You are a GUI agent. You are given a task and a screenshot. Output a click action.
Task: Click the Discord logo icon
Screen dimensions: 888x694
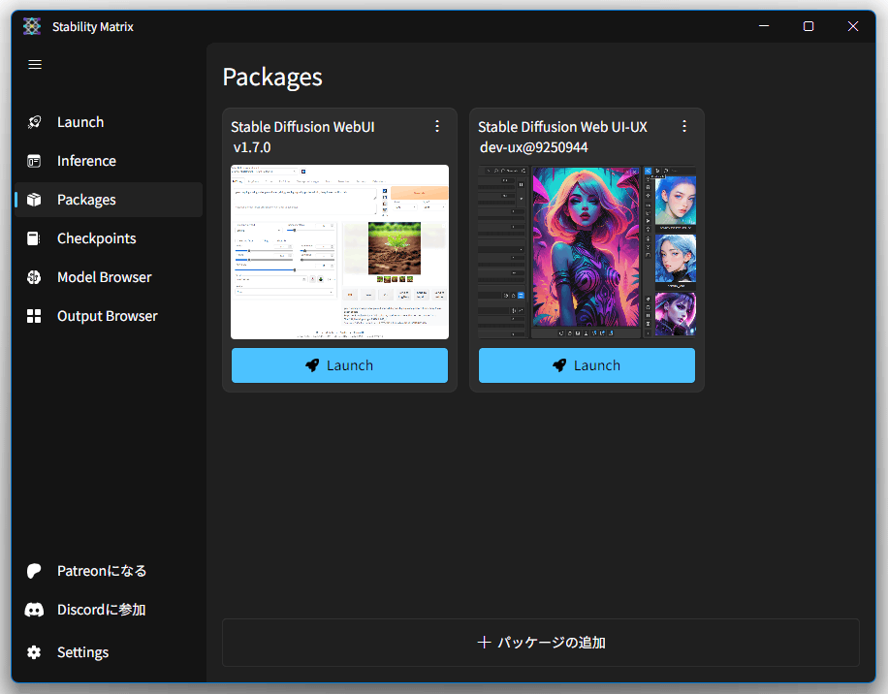pos(34,610)
